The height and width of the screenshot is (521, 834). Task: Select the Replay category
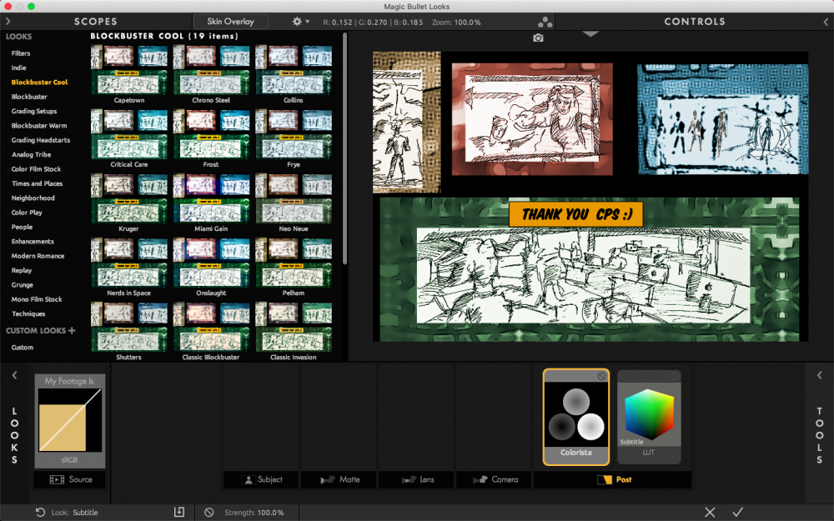(22, 270)
